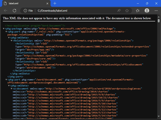161x120 pixels.
Task: Open the Favorites list icon
Action: pyautogui.click(x=138, y=10)
